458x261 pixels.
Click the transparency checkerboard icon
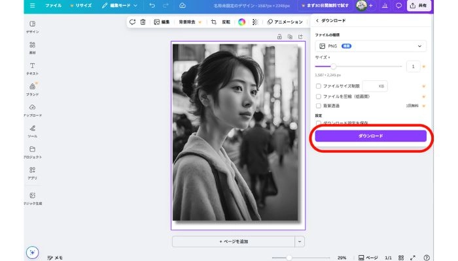click(x=255, y=22)
